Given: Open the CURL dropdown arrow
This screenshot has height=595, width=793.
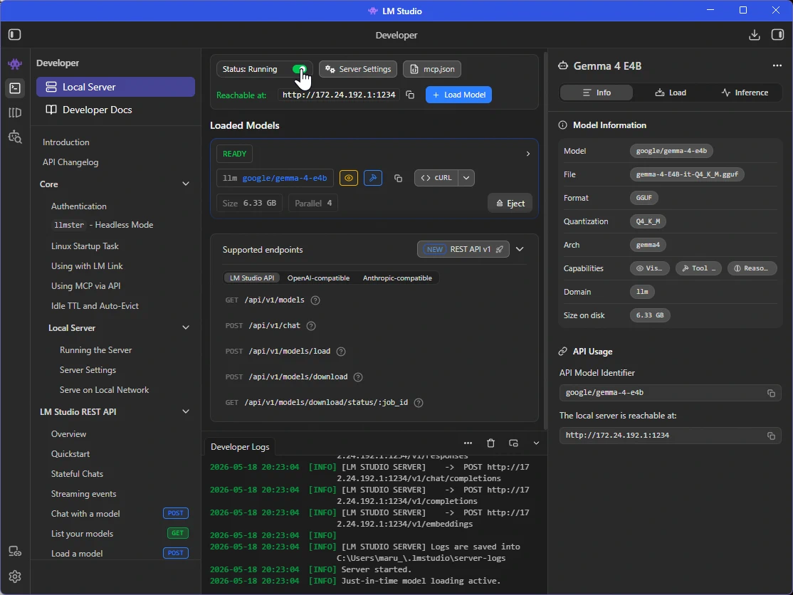Looking at the screenshot, I should [466, 178].
